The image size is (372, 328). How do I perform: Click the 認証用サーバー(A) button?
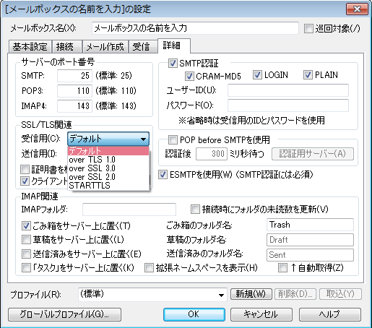[313, 154]
